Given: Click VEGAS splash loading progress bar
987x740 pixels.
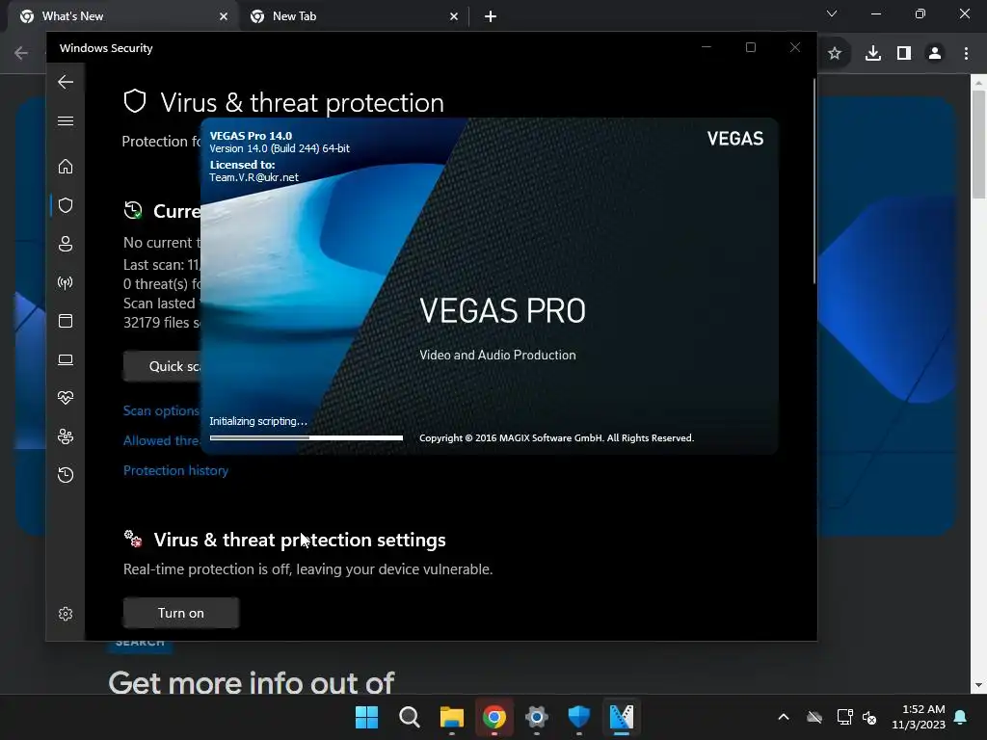Looking at the screenshot, I should click(x=307, y=437).
